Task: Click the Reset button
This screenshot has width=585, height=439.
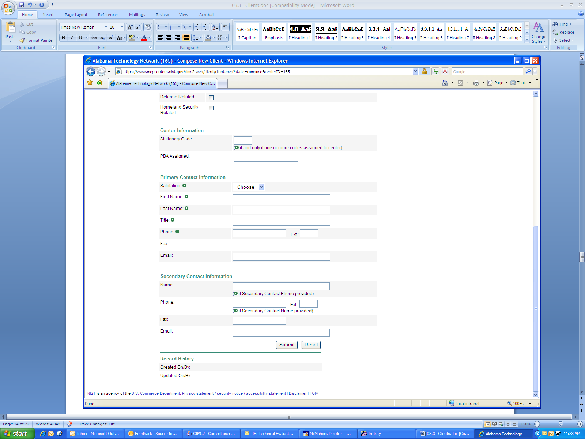Action: (x=311, y=345)
